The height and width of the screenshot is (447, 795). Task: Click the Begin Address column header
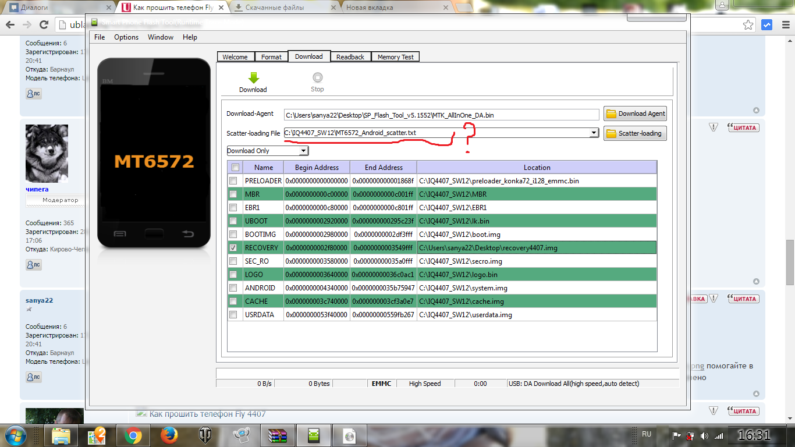click(x=317, y=167)
